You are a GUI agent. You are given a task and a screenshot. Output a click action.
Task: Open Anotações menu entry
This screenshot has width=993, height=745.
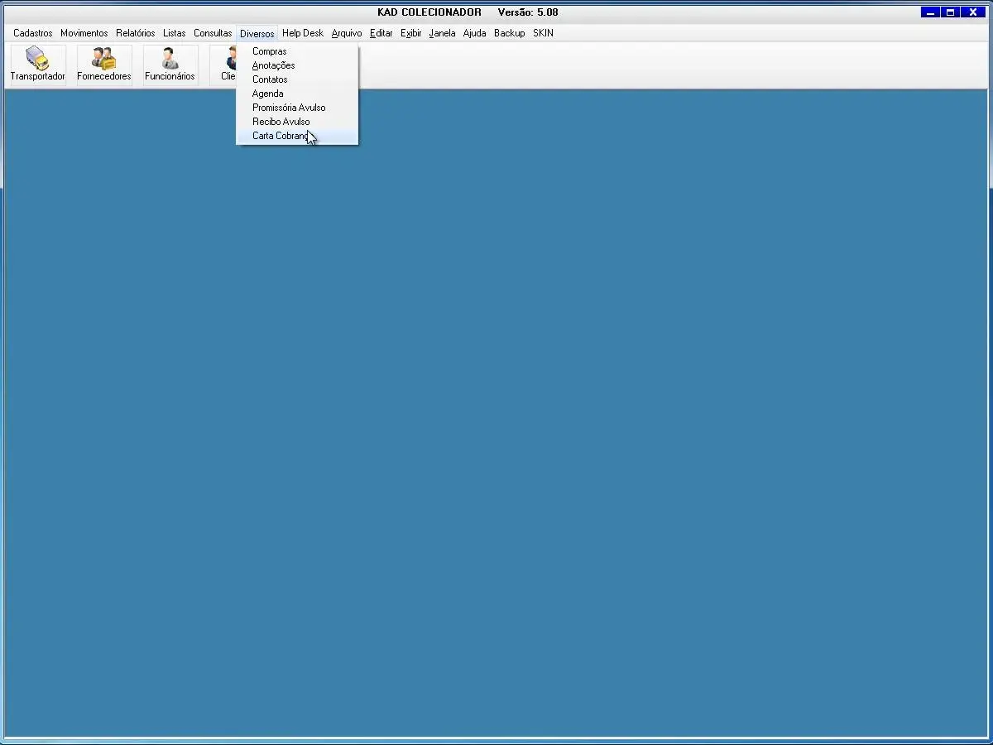click(273, 65)
